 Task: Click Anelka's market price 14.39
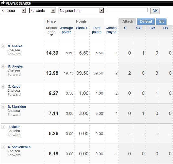pos(52,53)
